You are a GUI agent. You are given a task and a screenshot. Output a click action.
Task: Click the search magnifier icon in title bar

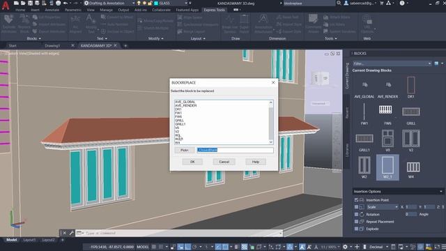[x=339, y=3]
